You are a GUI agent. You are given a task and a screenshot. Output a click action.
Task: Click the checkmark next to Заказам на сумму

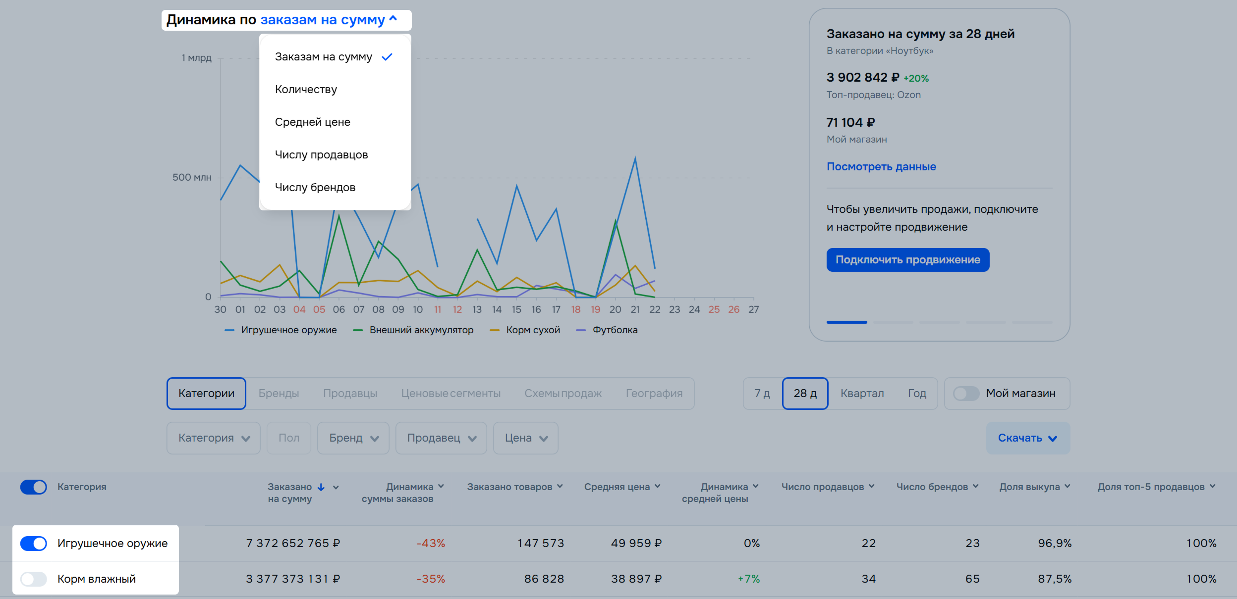pyautogui.click(x=387, y=57)
